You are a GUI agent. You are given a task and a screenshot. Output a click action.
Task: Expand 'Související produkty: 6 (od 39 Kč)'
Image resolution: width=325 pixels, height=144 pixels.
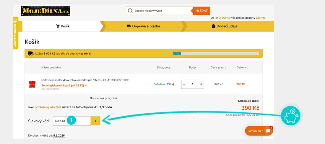point(64,85)
